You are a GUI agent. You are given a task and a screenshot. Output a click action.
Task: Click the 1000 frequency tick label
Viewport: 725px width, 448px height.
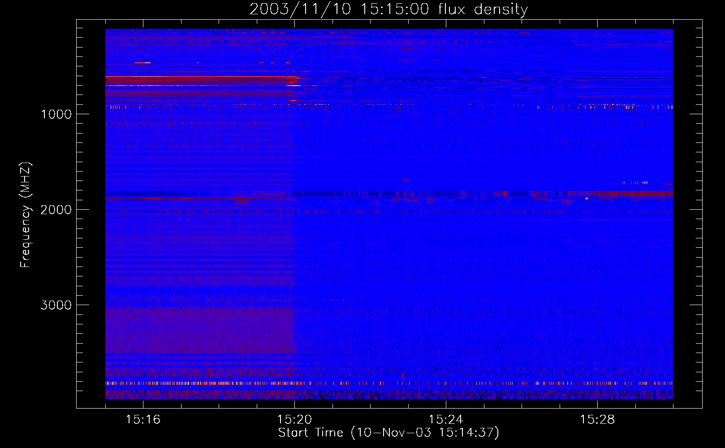coord(56,114)
